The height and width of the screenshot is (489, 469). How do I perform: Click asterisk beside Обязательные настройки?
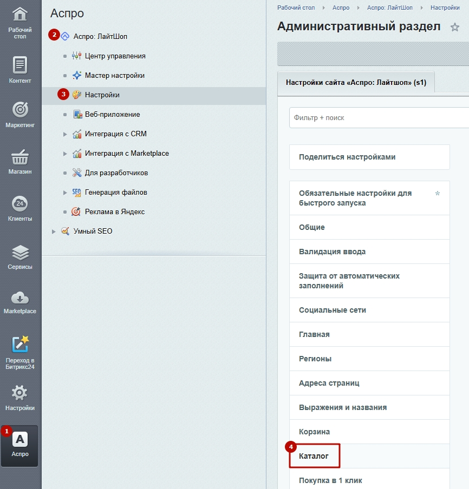click(438, 193)
